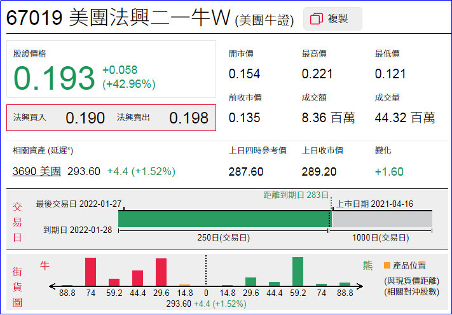Viewport: 452px width, 315px height.
Task: Click the change value +0.058
Action: pos(120,70)
